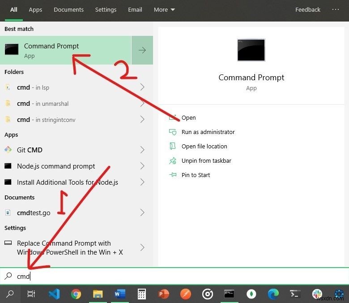Open File Explorer from the taskbar

(x=98, y=294)
